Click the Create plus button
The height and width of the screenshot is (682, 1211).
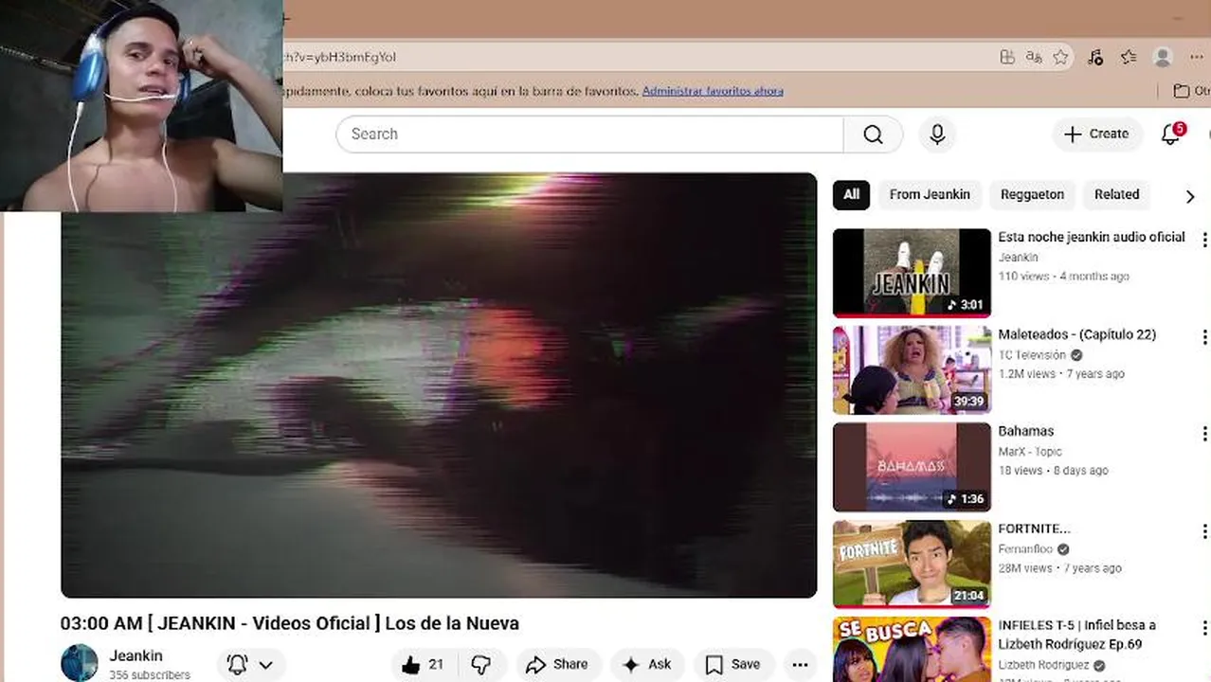click(x=1096, y=135)
